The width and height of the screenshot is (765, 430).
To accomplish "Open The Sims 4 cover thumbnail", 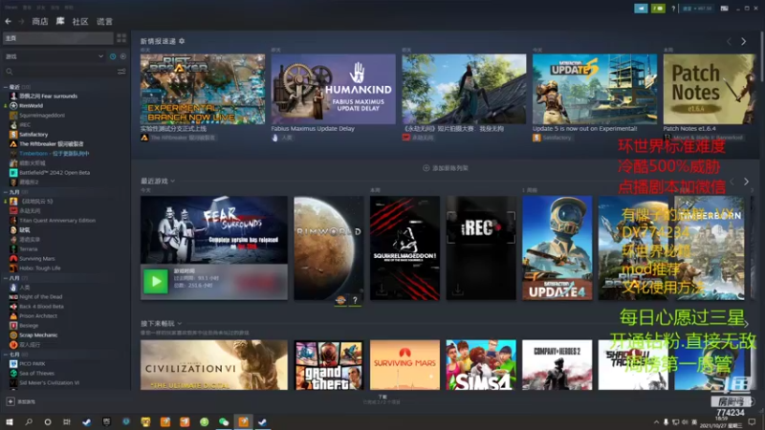I will 481,365.
